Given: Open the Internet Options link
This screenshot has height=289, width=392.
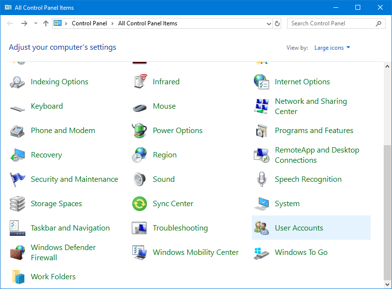Looking at the screenshot, I should (x=302, y=82).
